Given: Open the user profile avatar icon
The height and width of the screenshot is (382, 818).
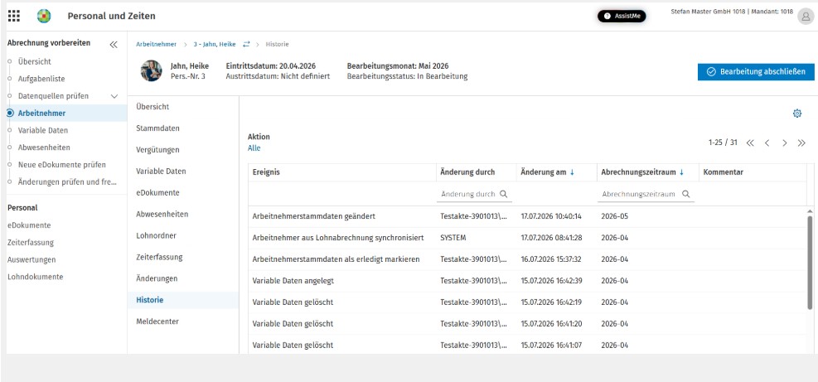Looking at the screenshot, I should coord(806,17).
